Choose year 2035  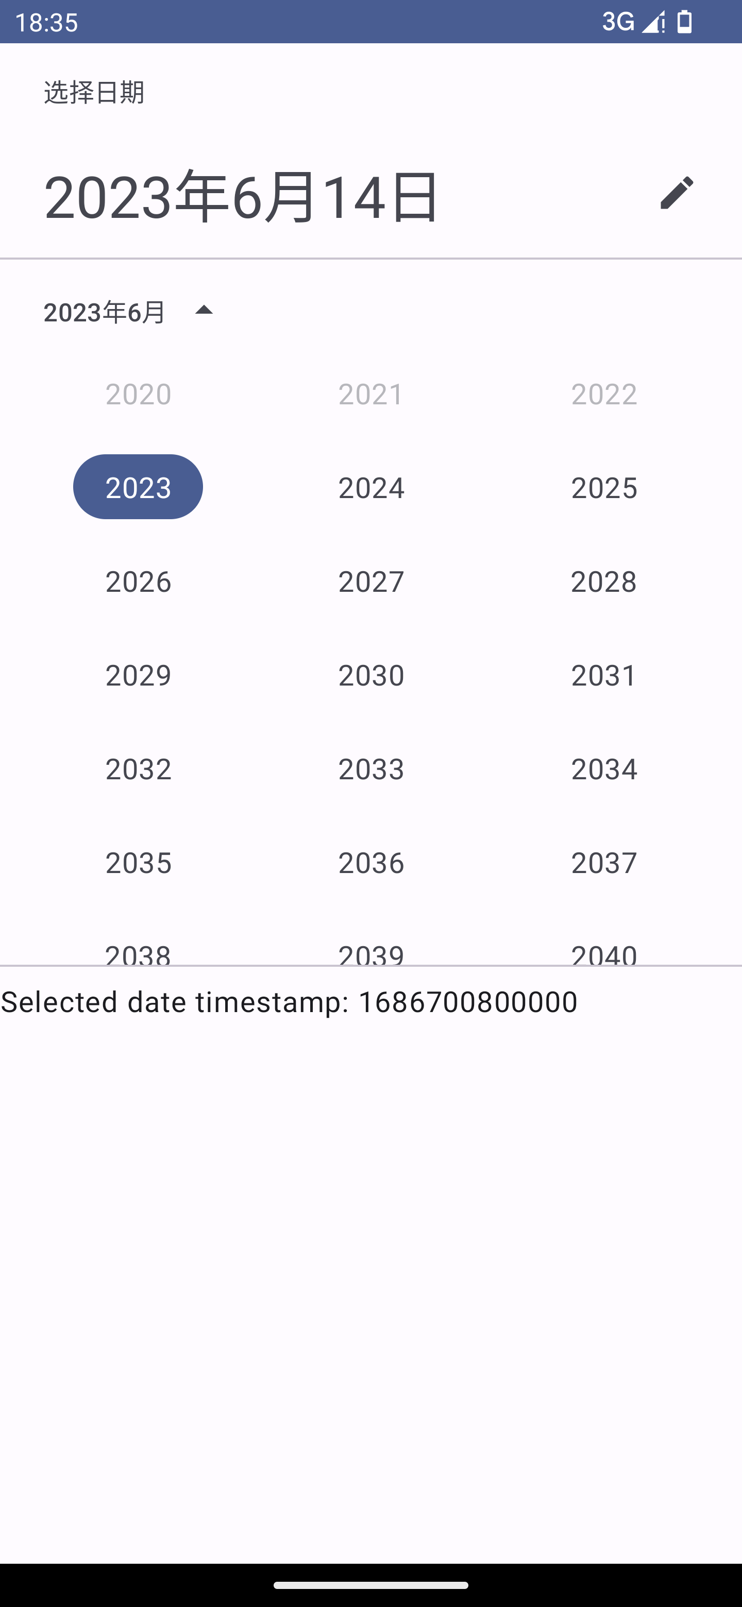click(x=138, y=863)
